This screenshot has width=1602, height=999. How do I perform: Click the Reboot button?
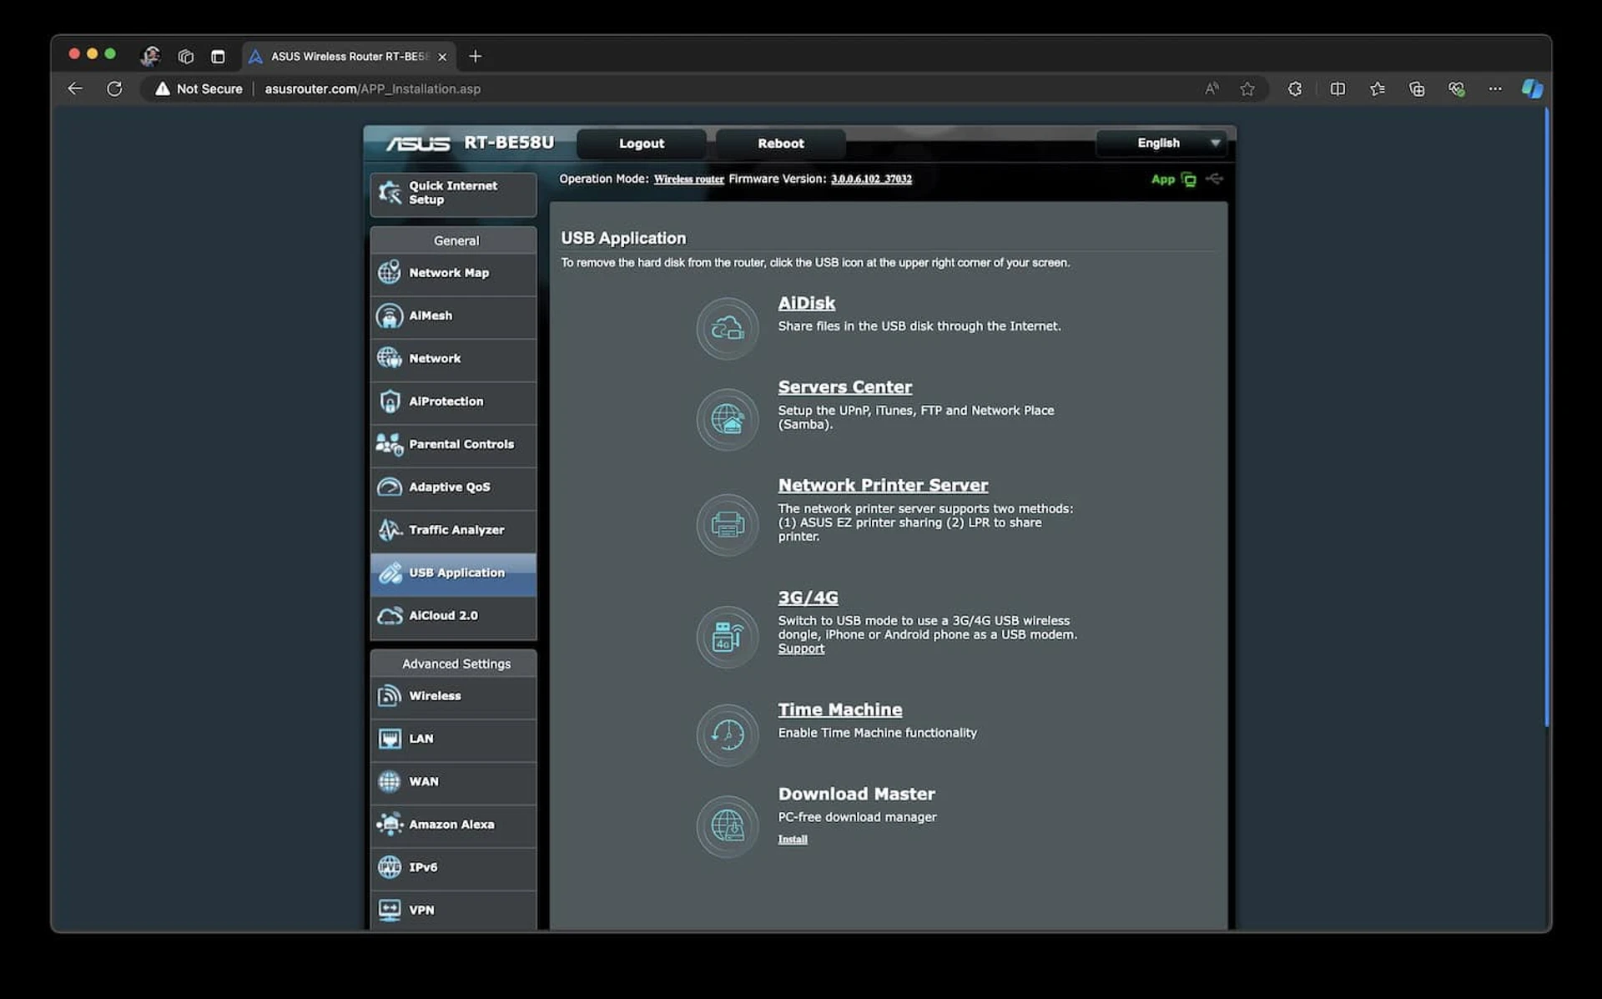tap(780, 144)
